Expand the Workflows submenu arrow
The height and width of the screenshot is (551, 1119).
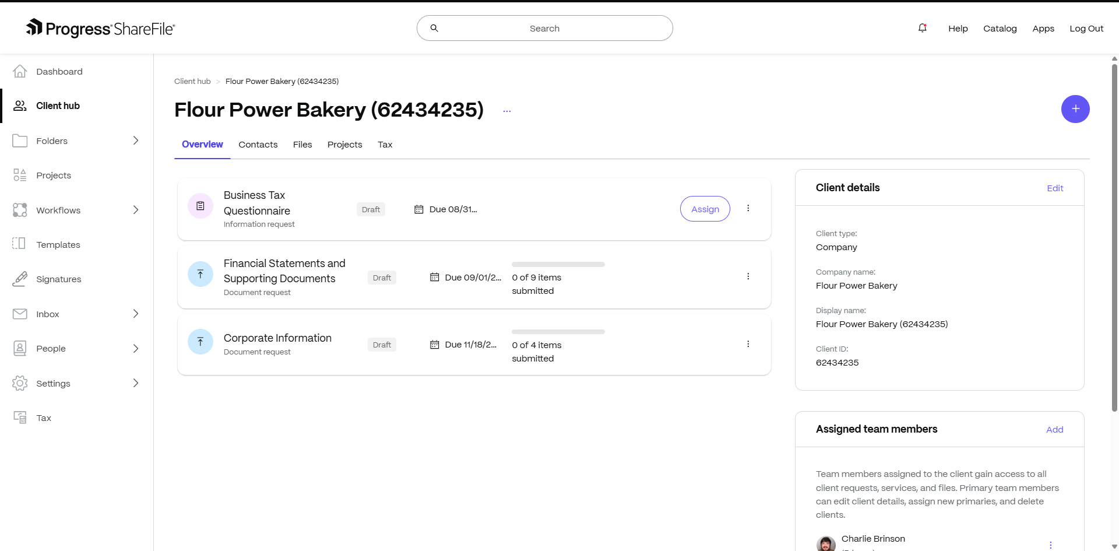click(136, 210)
